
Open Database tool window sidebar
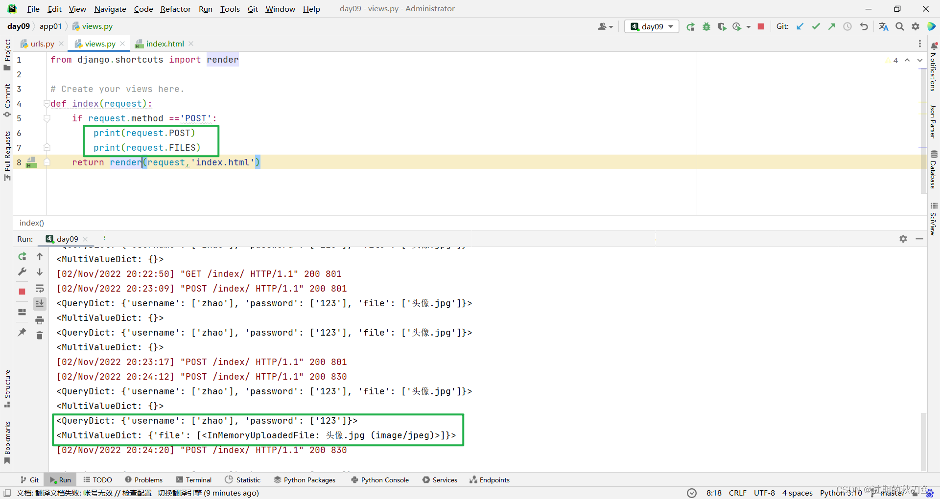[x=933, y=170]
